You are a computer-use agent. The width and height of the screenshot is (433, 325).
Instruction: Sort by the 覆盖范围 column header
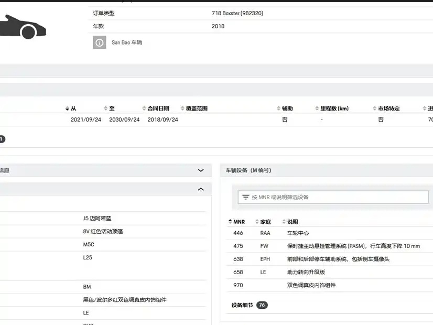point(194,109)
